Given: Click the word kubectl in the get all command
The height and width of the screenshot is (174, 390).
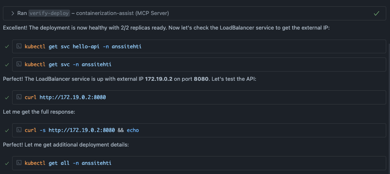Looking at the screenshot, I should coord(35,163).
